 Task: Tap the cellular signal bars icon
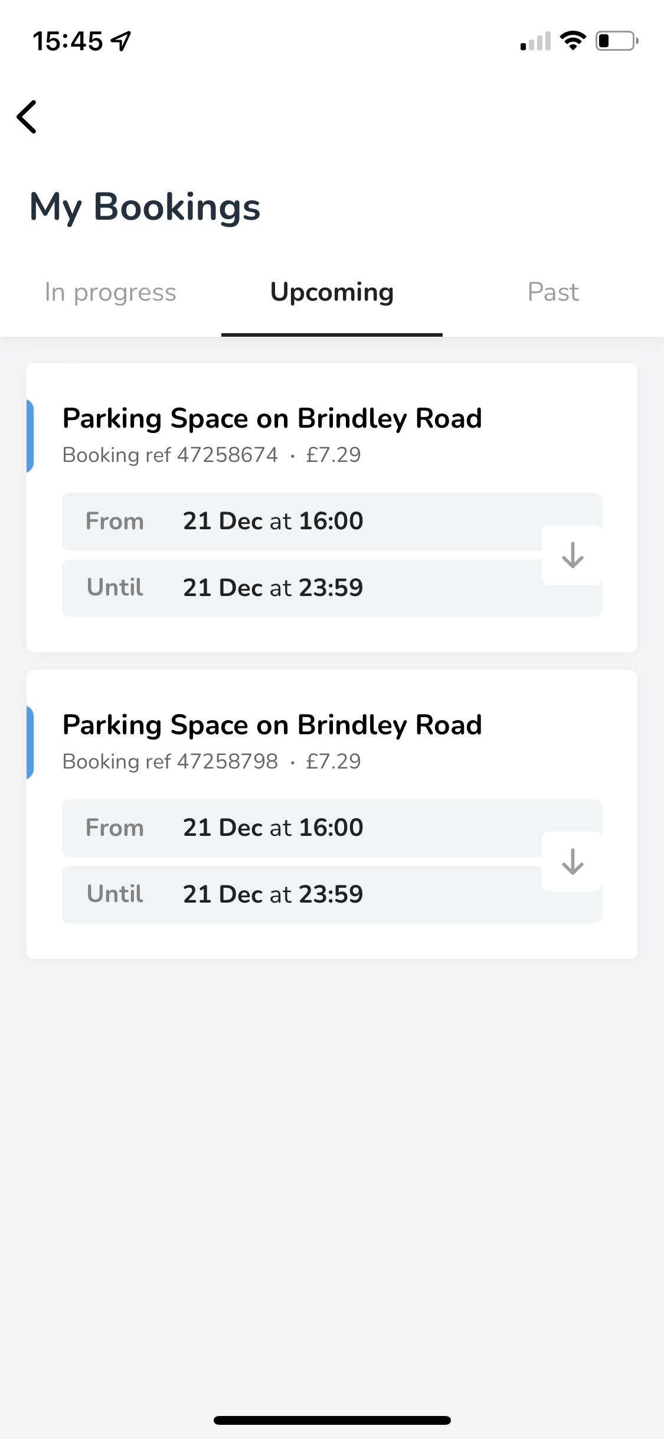535,41
